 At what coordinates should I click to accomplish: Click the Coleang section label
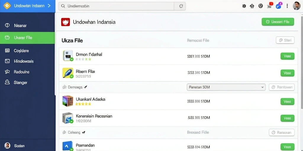74,132
